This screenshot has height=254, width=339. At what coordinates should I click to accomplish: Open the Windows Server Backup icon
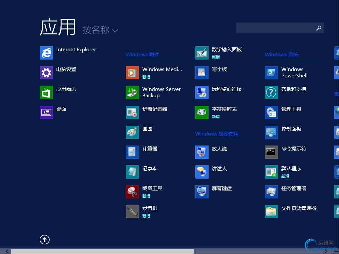click(132, 93)
